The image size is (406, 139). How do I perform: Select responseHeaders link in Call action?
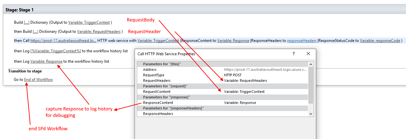pyautogui.click(x=301, y=41)
